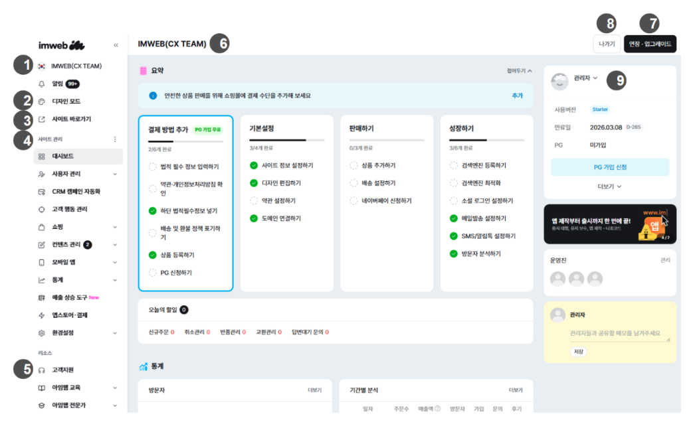The height and width of the screenshot is (430, 689).
Task: Check 검색엔진 등록하기 item
Action: [x=454, y=165]
